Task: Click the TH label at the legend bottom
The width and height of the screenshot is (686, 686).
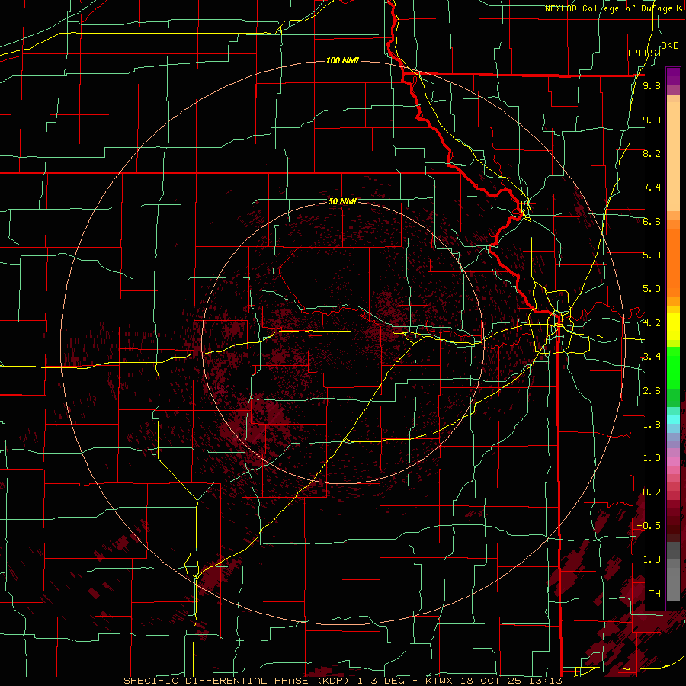Action: tap(655, 594)
